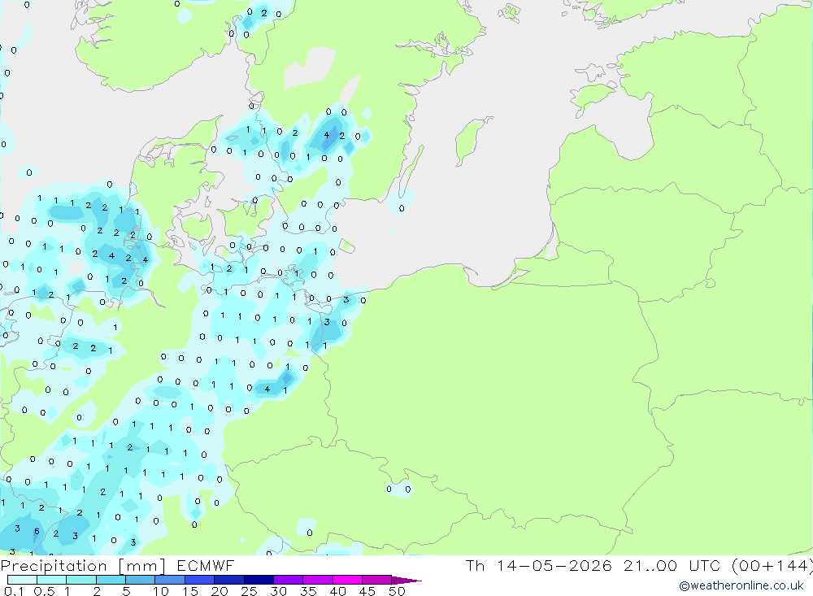Click the '21..00 UTC' time text
The width and height of the screenshot is (813, 596).
point(672,565)
